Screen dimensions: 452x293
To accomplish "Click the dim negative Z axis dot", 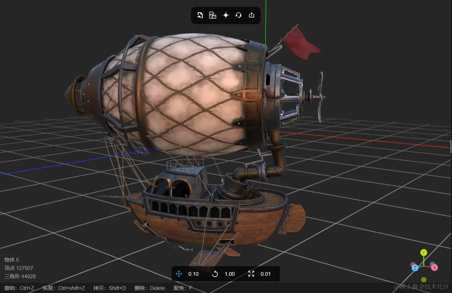I will coord(432,264).
